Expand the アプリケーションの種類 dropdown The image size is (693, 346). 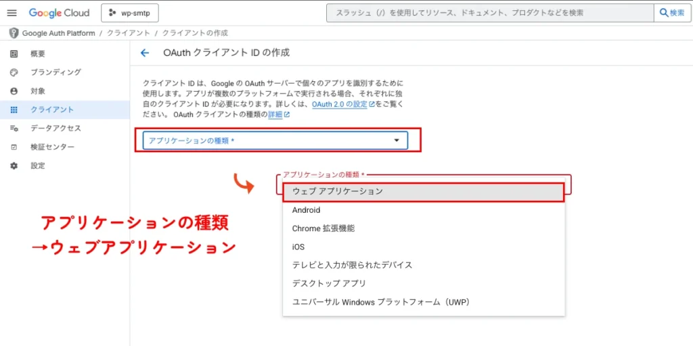click(x=271, y=141)
